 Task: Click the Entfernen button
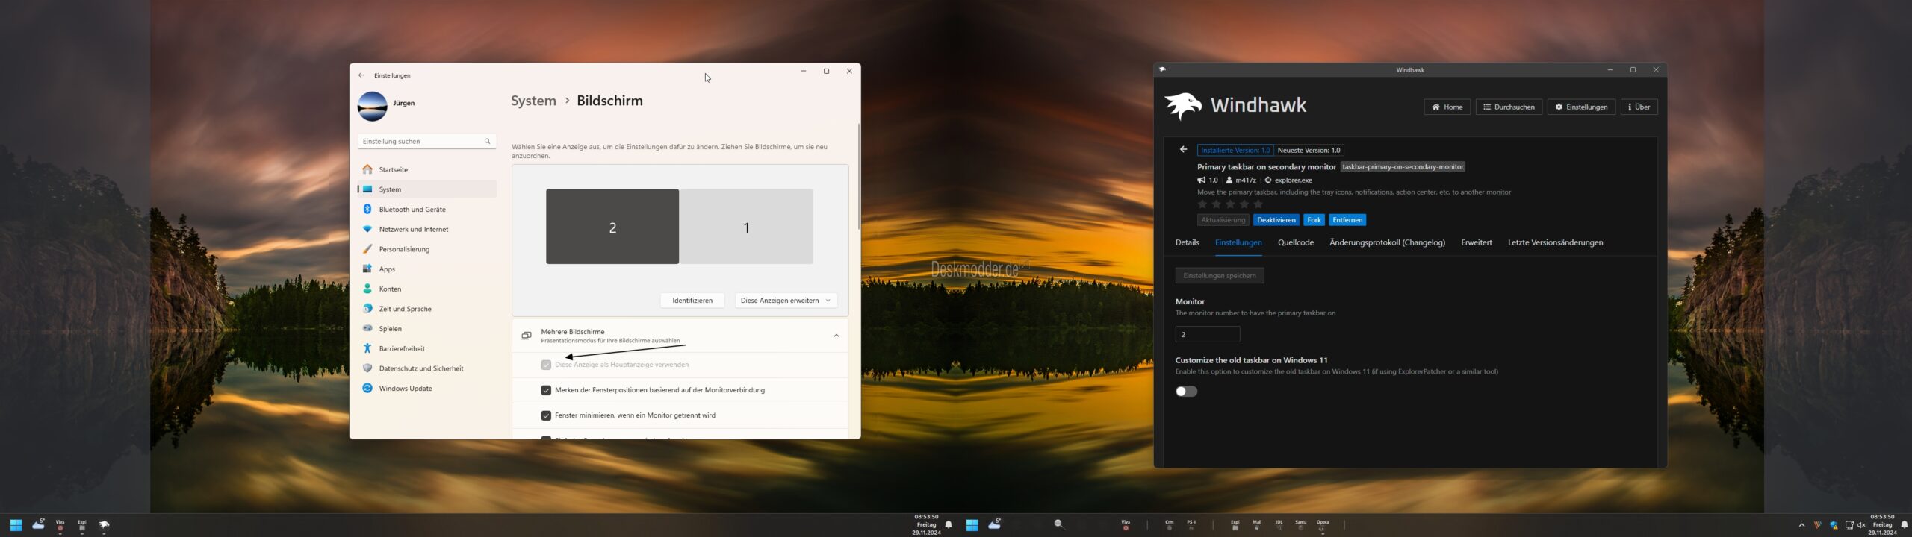(1347, 220)
